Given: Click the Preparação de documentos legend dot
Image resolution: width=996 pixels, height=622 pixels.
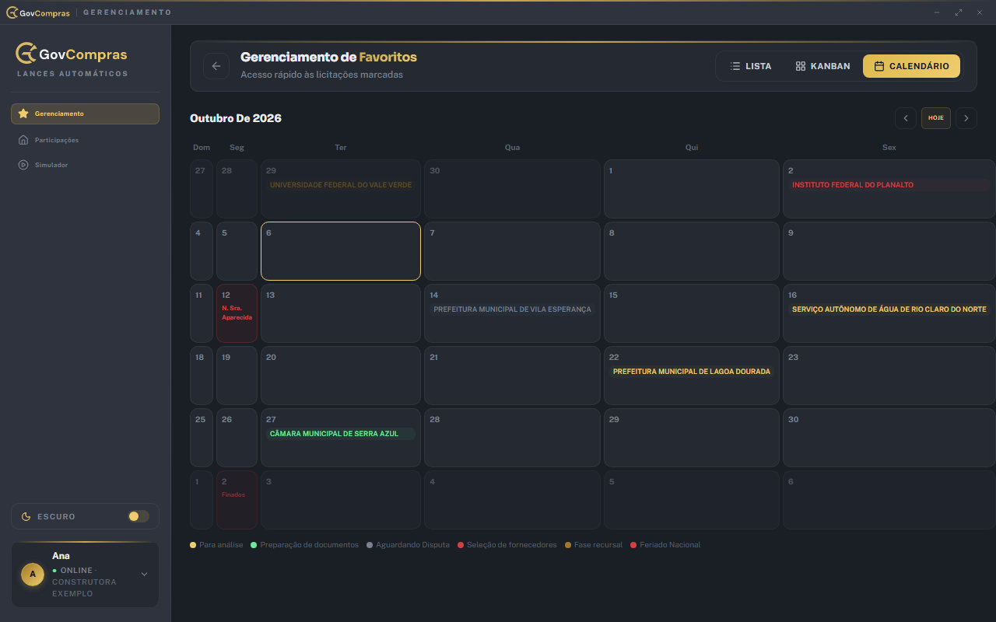Looking at the screenshot, I should click(x=254, y=545).
